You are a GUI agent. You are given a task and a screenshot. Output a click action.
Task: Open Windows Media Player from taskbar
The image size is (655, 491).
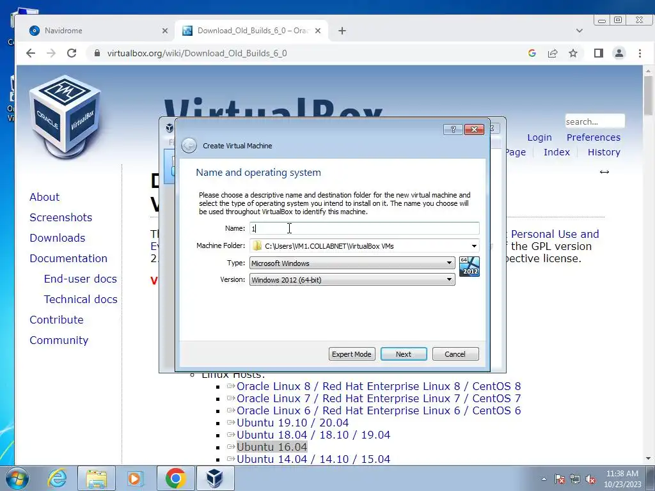[136, 478]
